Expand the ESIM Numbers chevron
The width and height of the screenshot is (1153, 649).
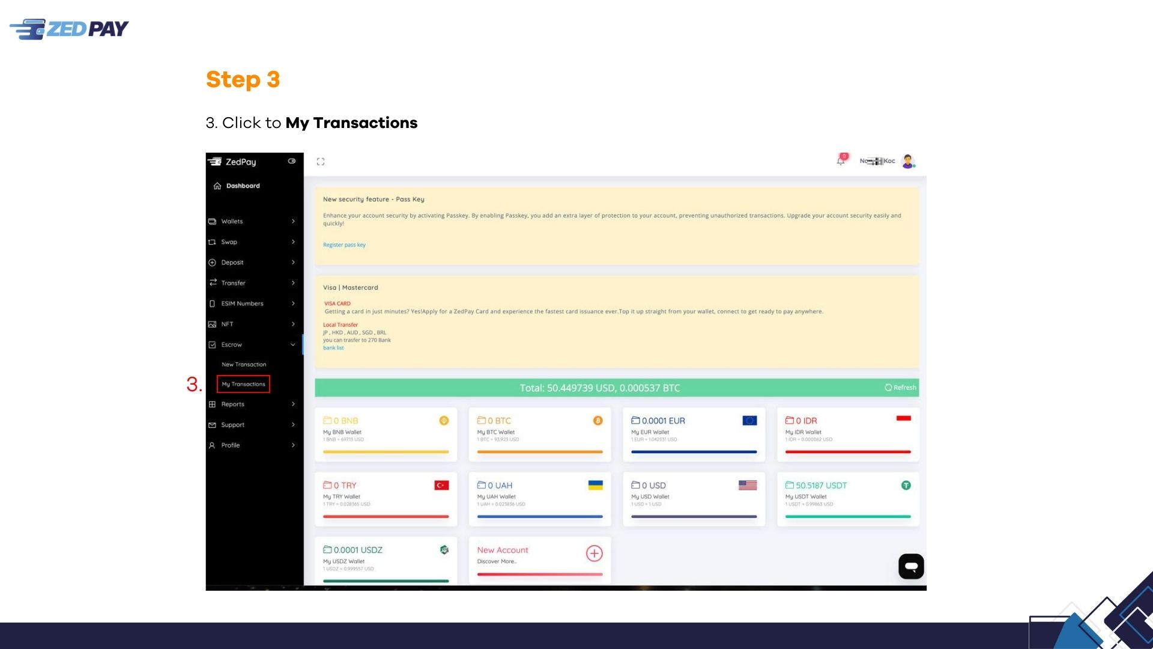point(293,303)
